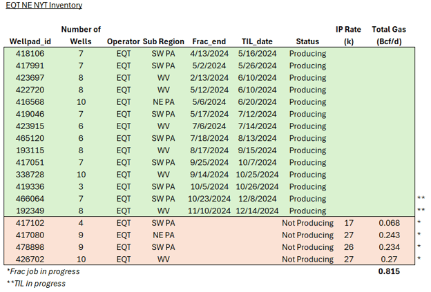
Task: Select TIL_date 10/26/2024
Action: click(x=257, y=186)
